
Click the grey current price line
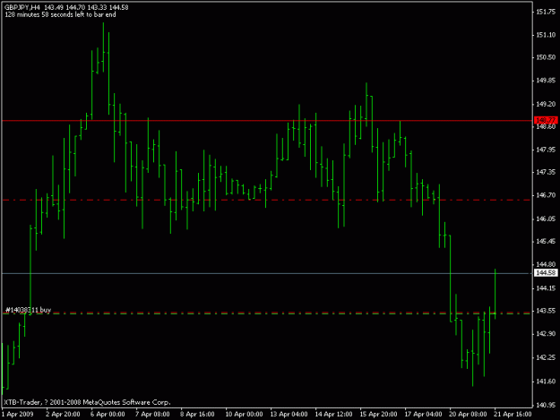point(267,273)
